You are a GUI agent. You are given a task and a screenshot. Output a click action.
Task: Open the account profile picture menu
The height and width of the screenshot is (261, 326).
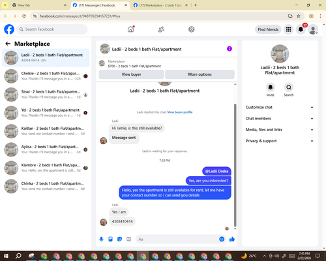point(313,29)
